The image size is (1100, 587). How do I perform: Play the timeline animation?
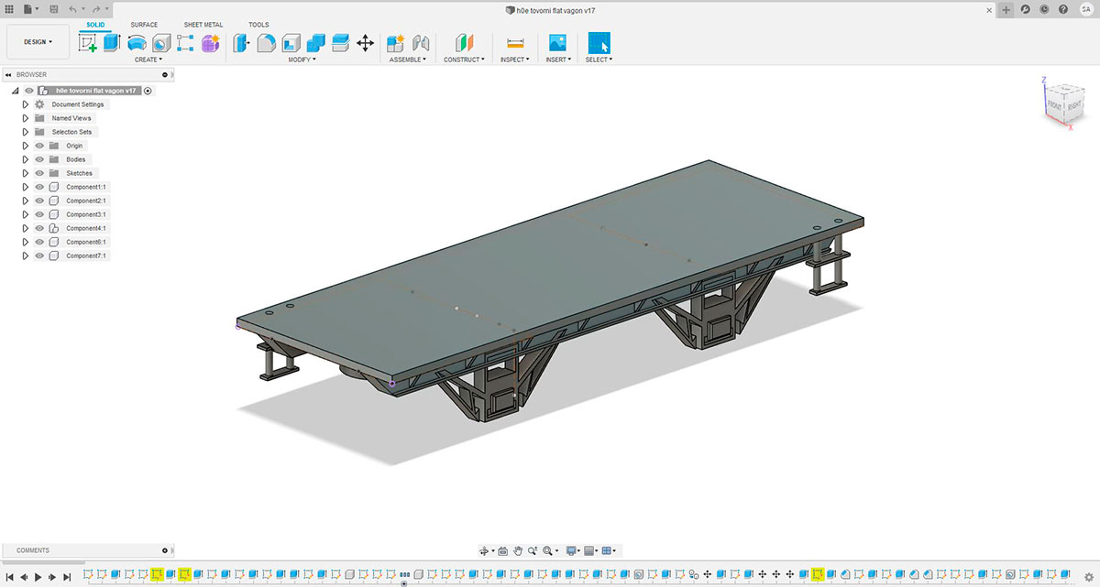tap(38, 577)
